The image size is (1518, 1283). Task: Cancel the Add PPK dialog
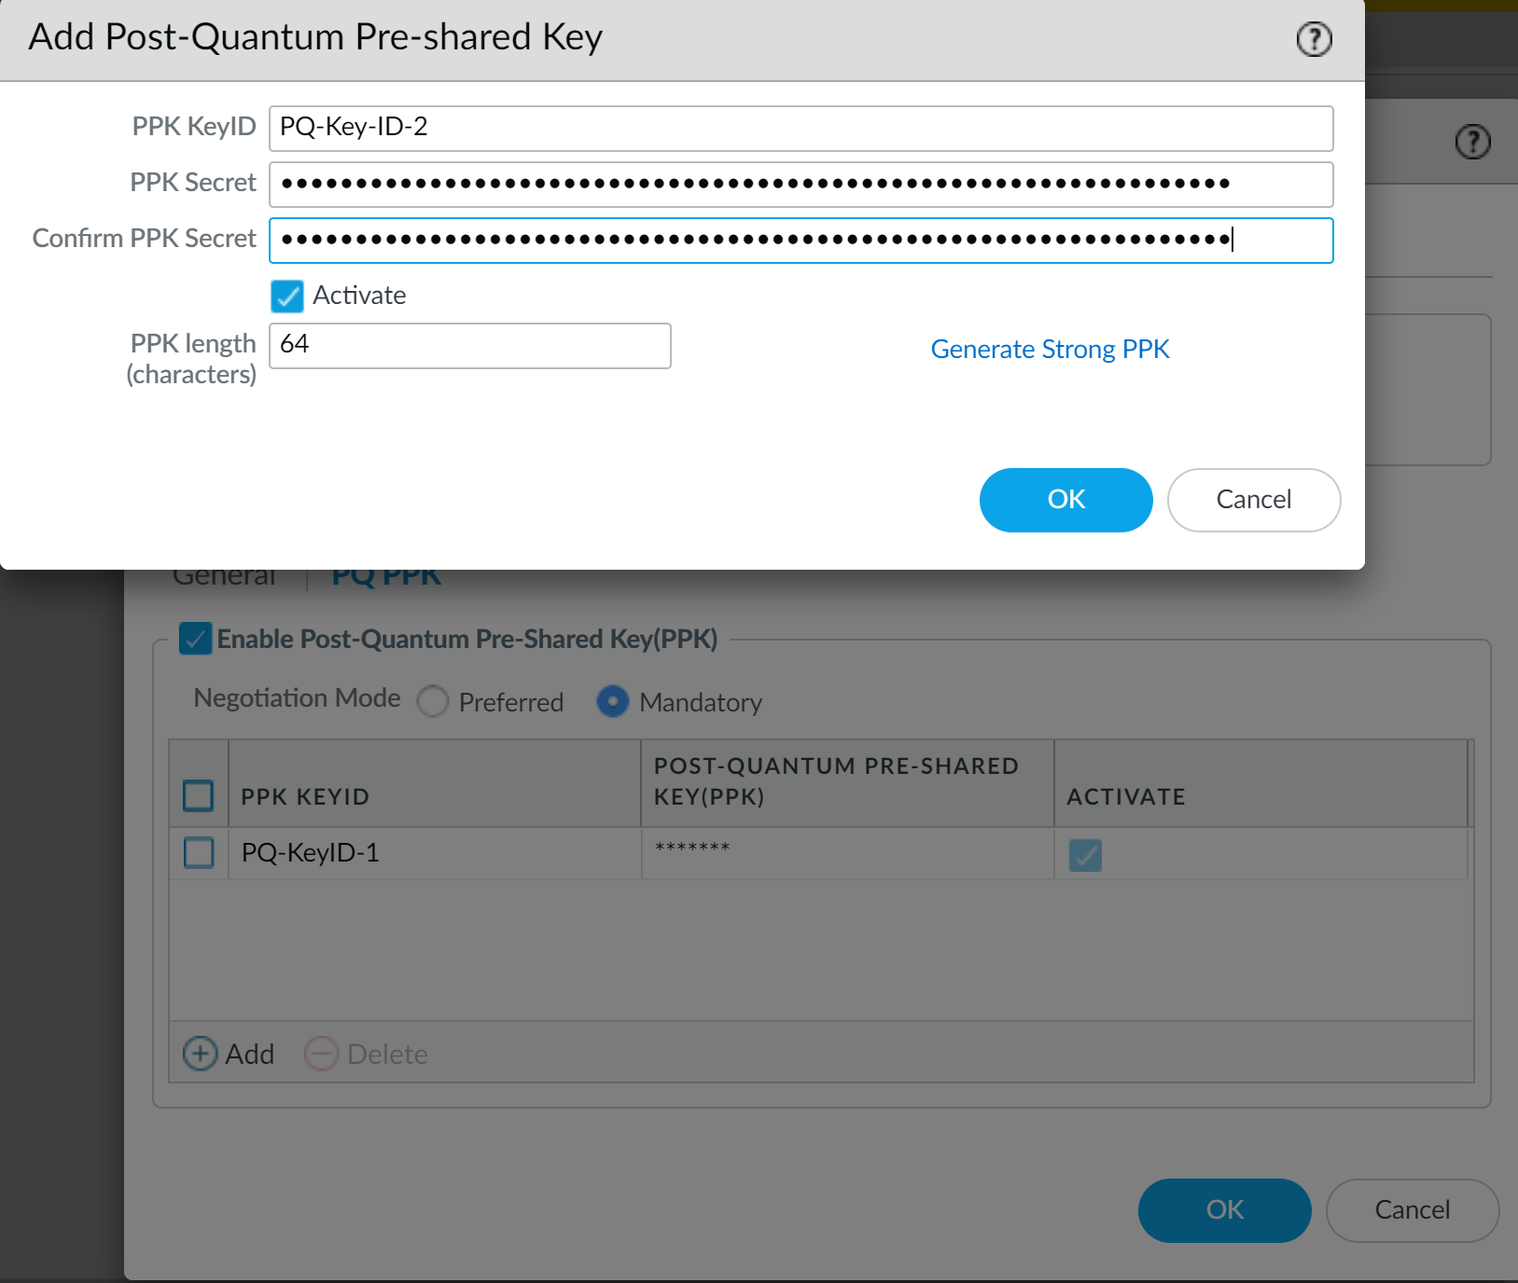(x=1253, y=500)
